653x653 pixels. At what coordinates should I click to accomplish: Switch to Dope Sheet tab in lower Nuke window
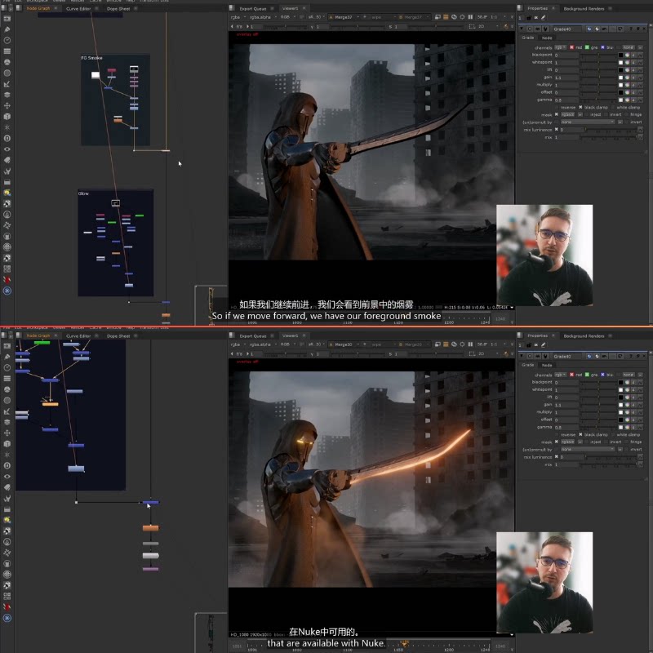coord(118,335)
